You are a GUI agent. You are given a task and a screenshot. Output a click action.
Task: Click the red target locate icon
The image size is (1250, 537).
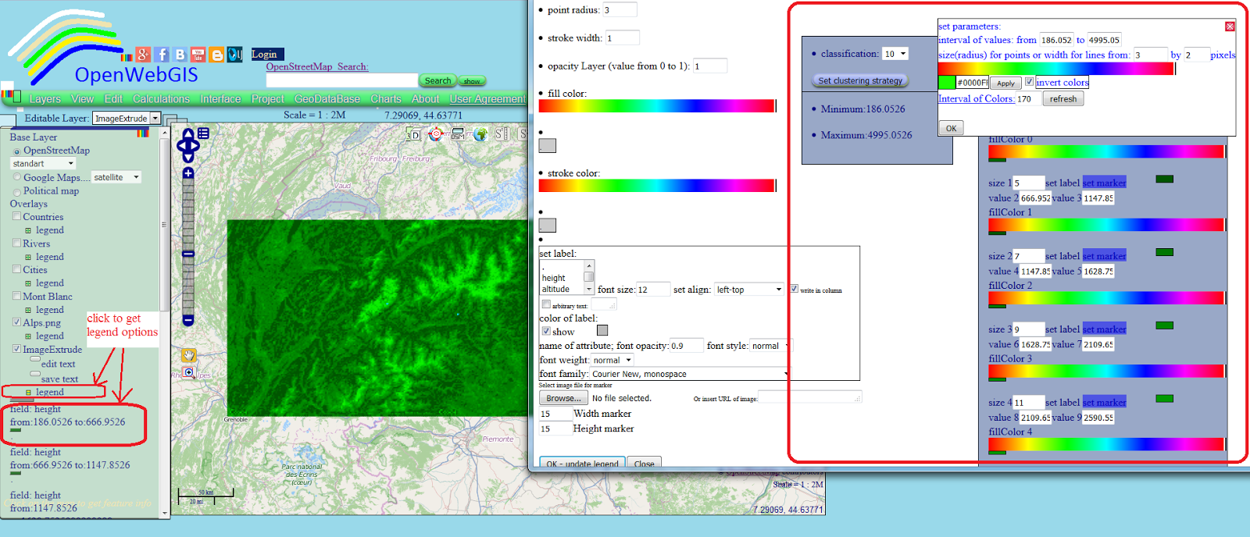(436, 134)
